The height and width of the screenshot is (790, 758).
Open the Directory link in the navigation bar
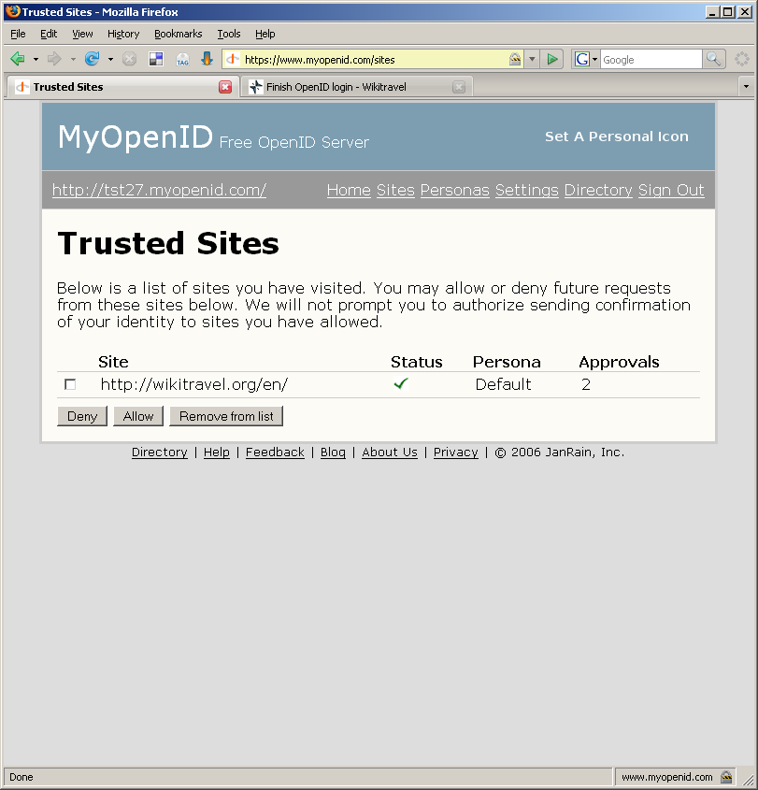[x=598, y=190]
